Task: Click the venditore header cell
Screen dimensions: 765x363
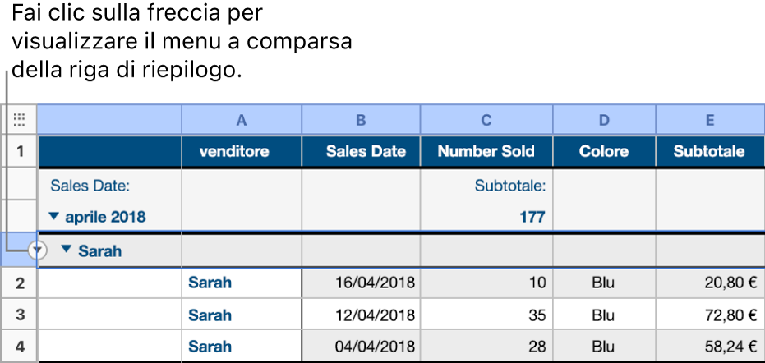Action: (x=241, y=151)
